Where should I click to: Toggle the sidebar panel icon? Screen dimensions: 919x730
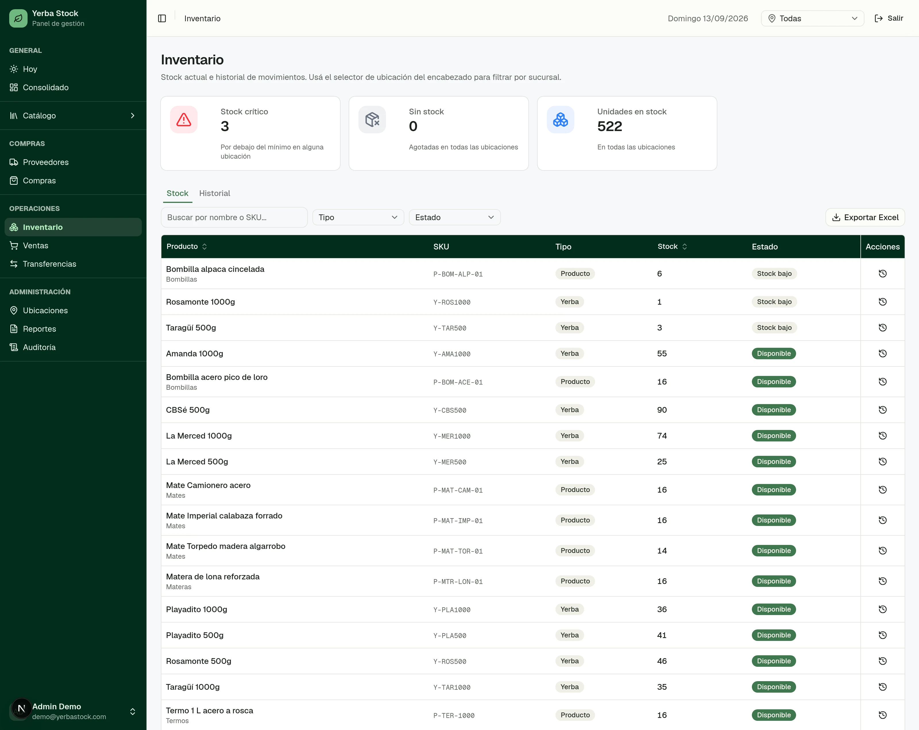[x=162, y=18]
